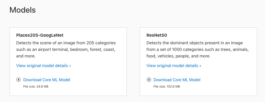The width and height of the screenshot is (265, 102).
Task: Click the 'File size: 24.8 MB' label
Action: [x=36, y=87]
